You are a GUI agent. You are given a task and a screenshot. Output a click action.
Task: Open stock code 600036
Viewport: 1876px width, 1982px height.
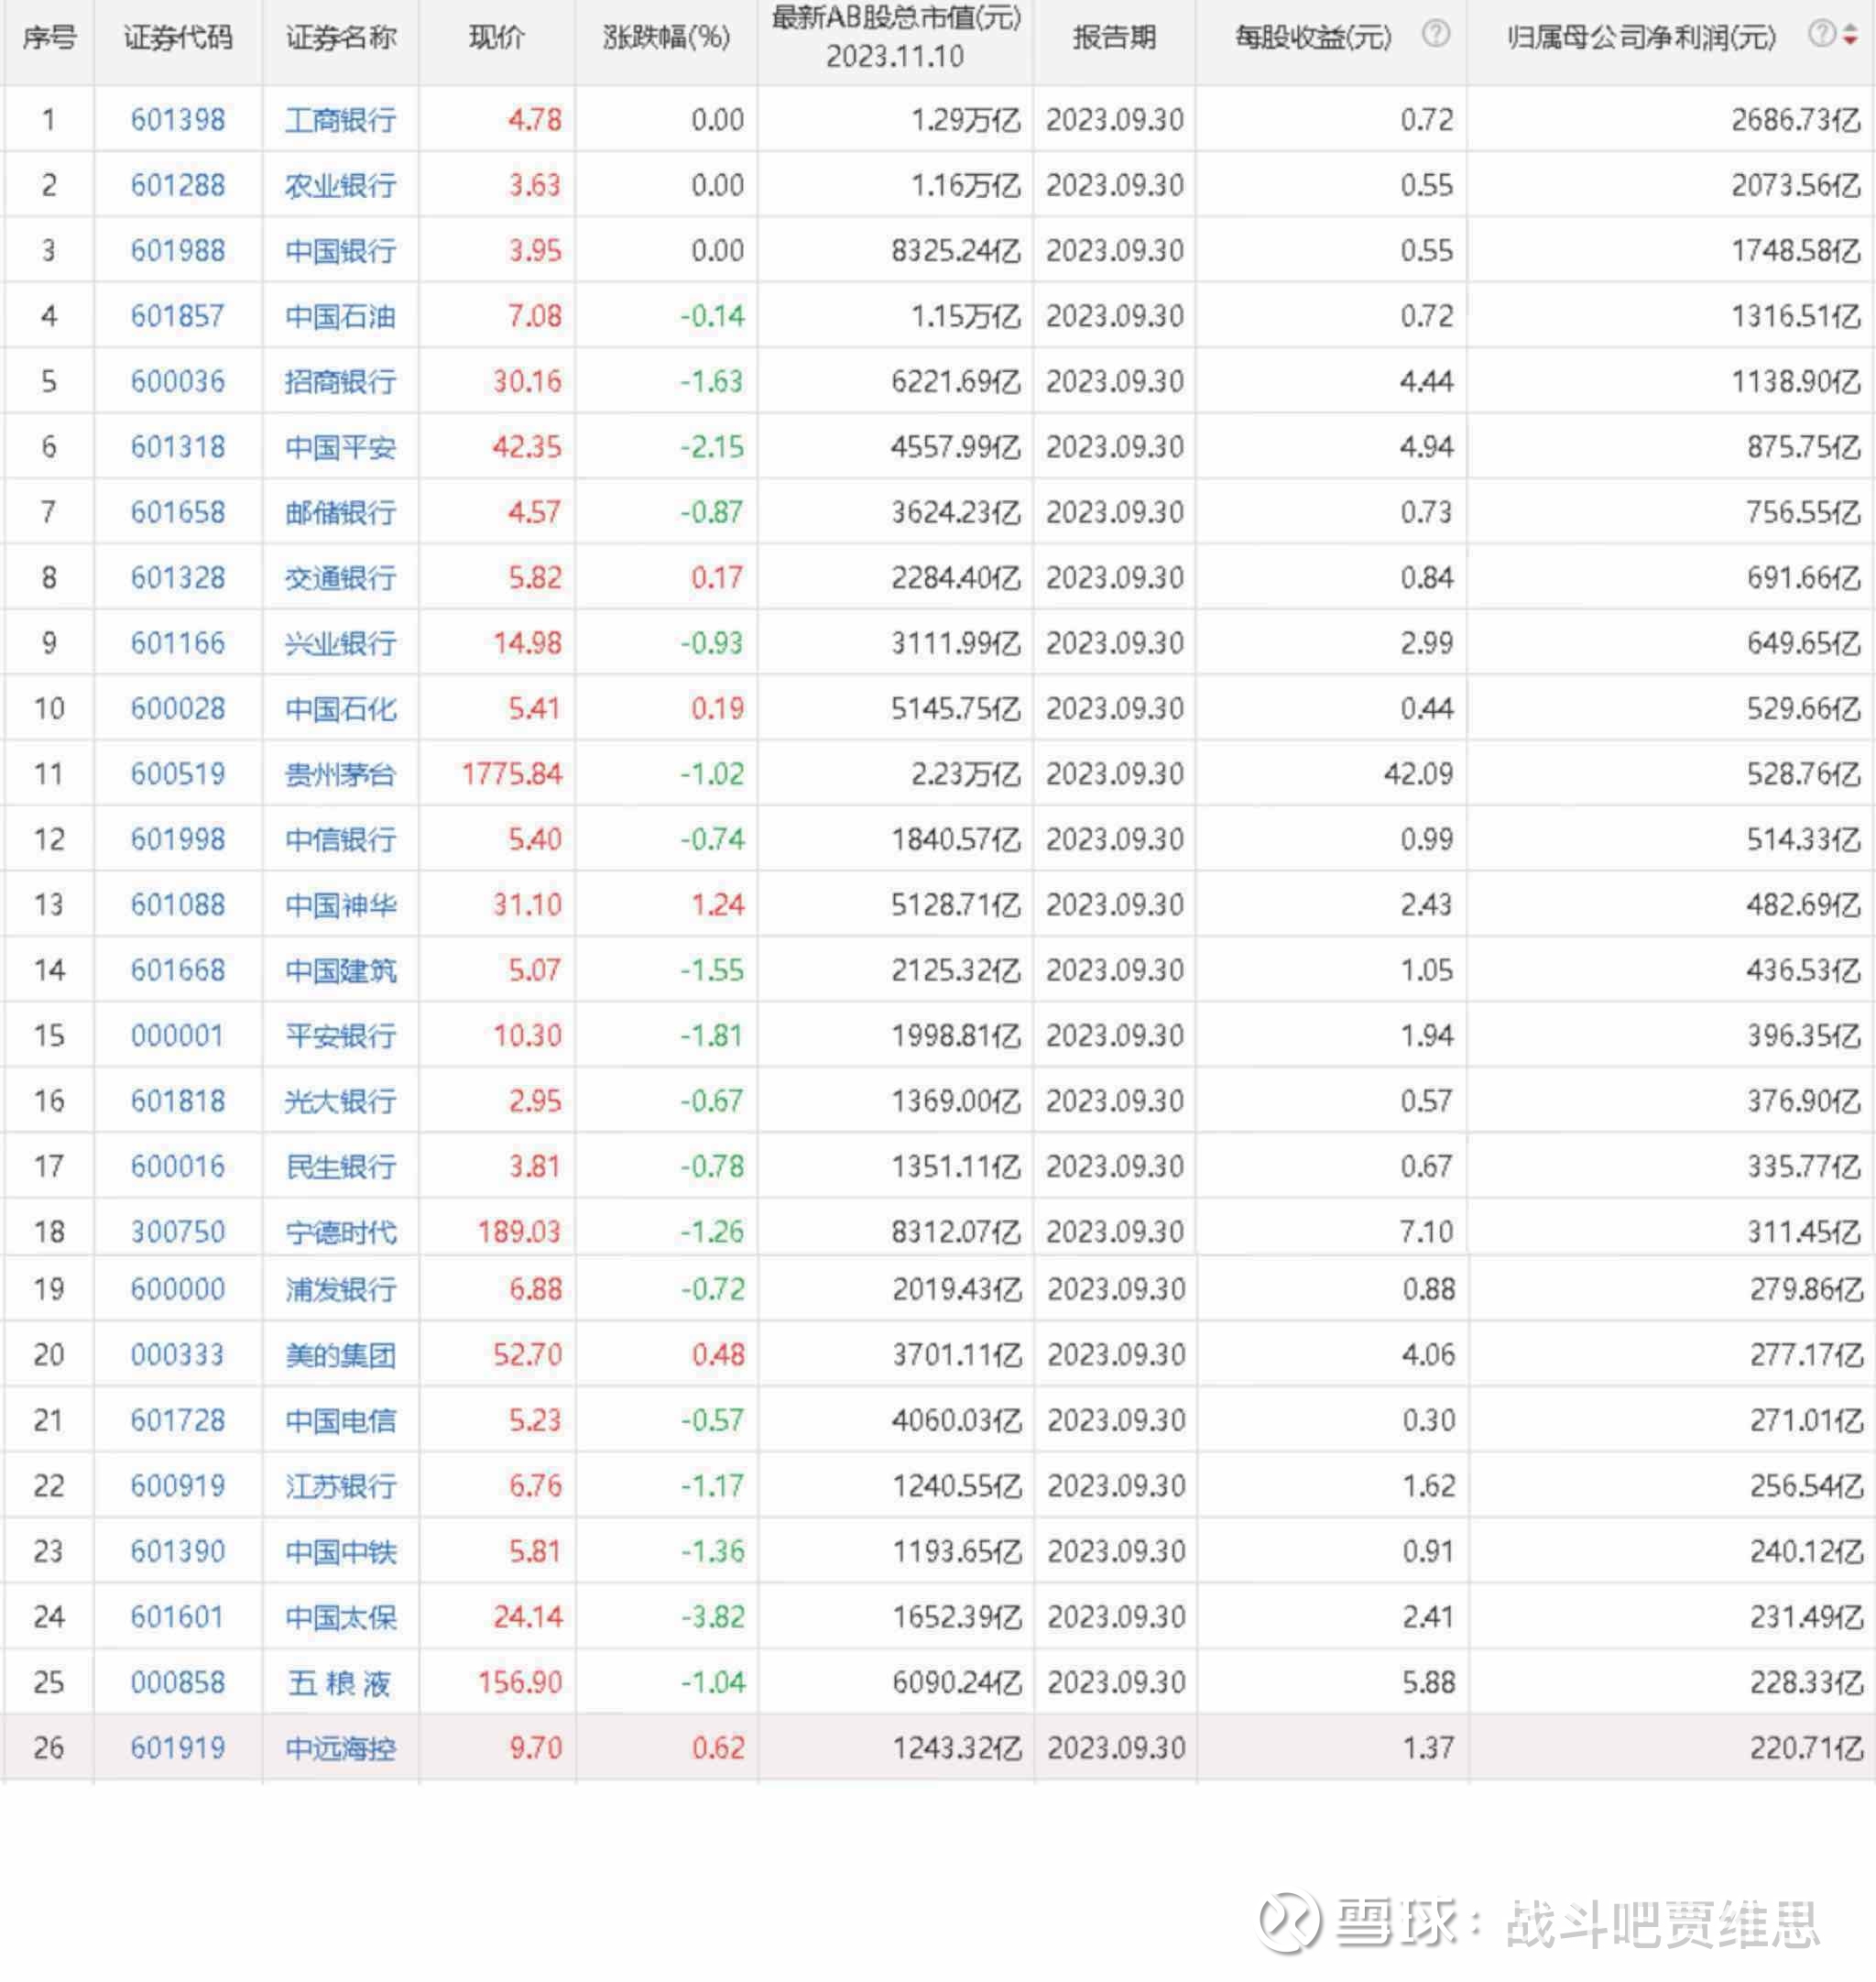pos(178,381)
